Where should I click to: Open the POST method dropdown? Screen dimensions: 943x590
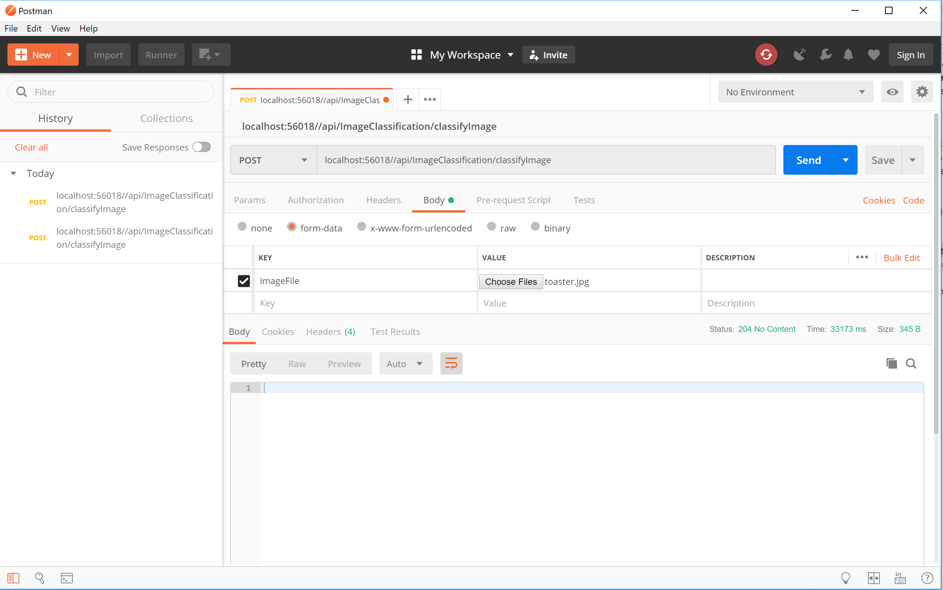click(273, 160)
